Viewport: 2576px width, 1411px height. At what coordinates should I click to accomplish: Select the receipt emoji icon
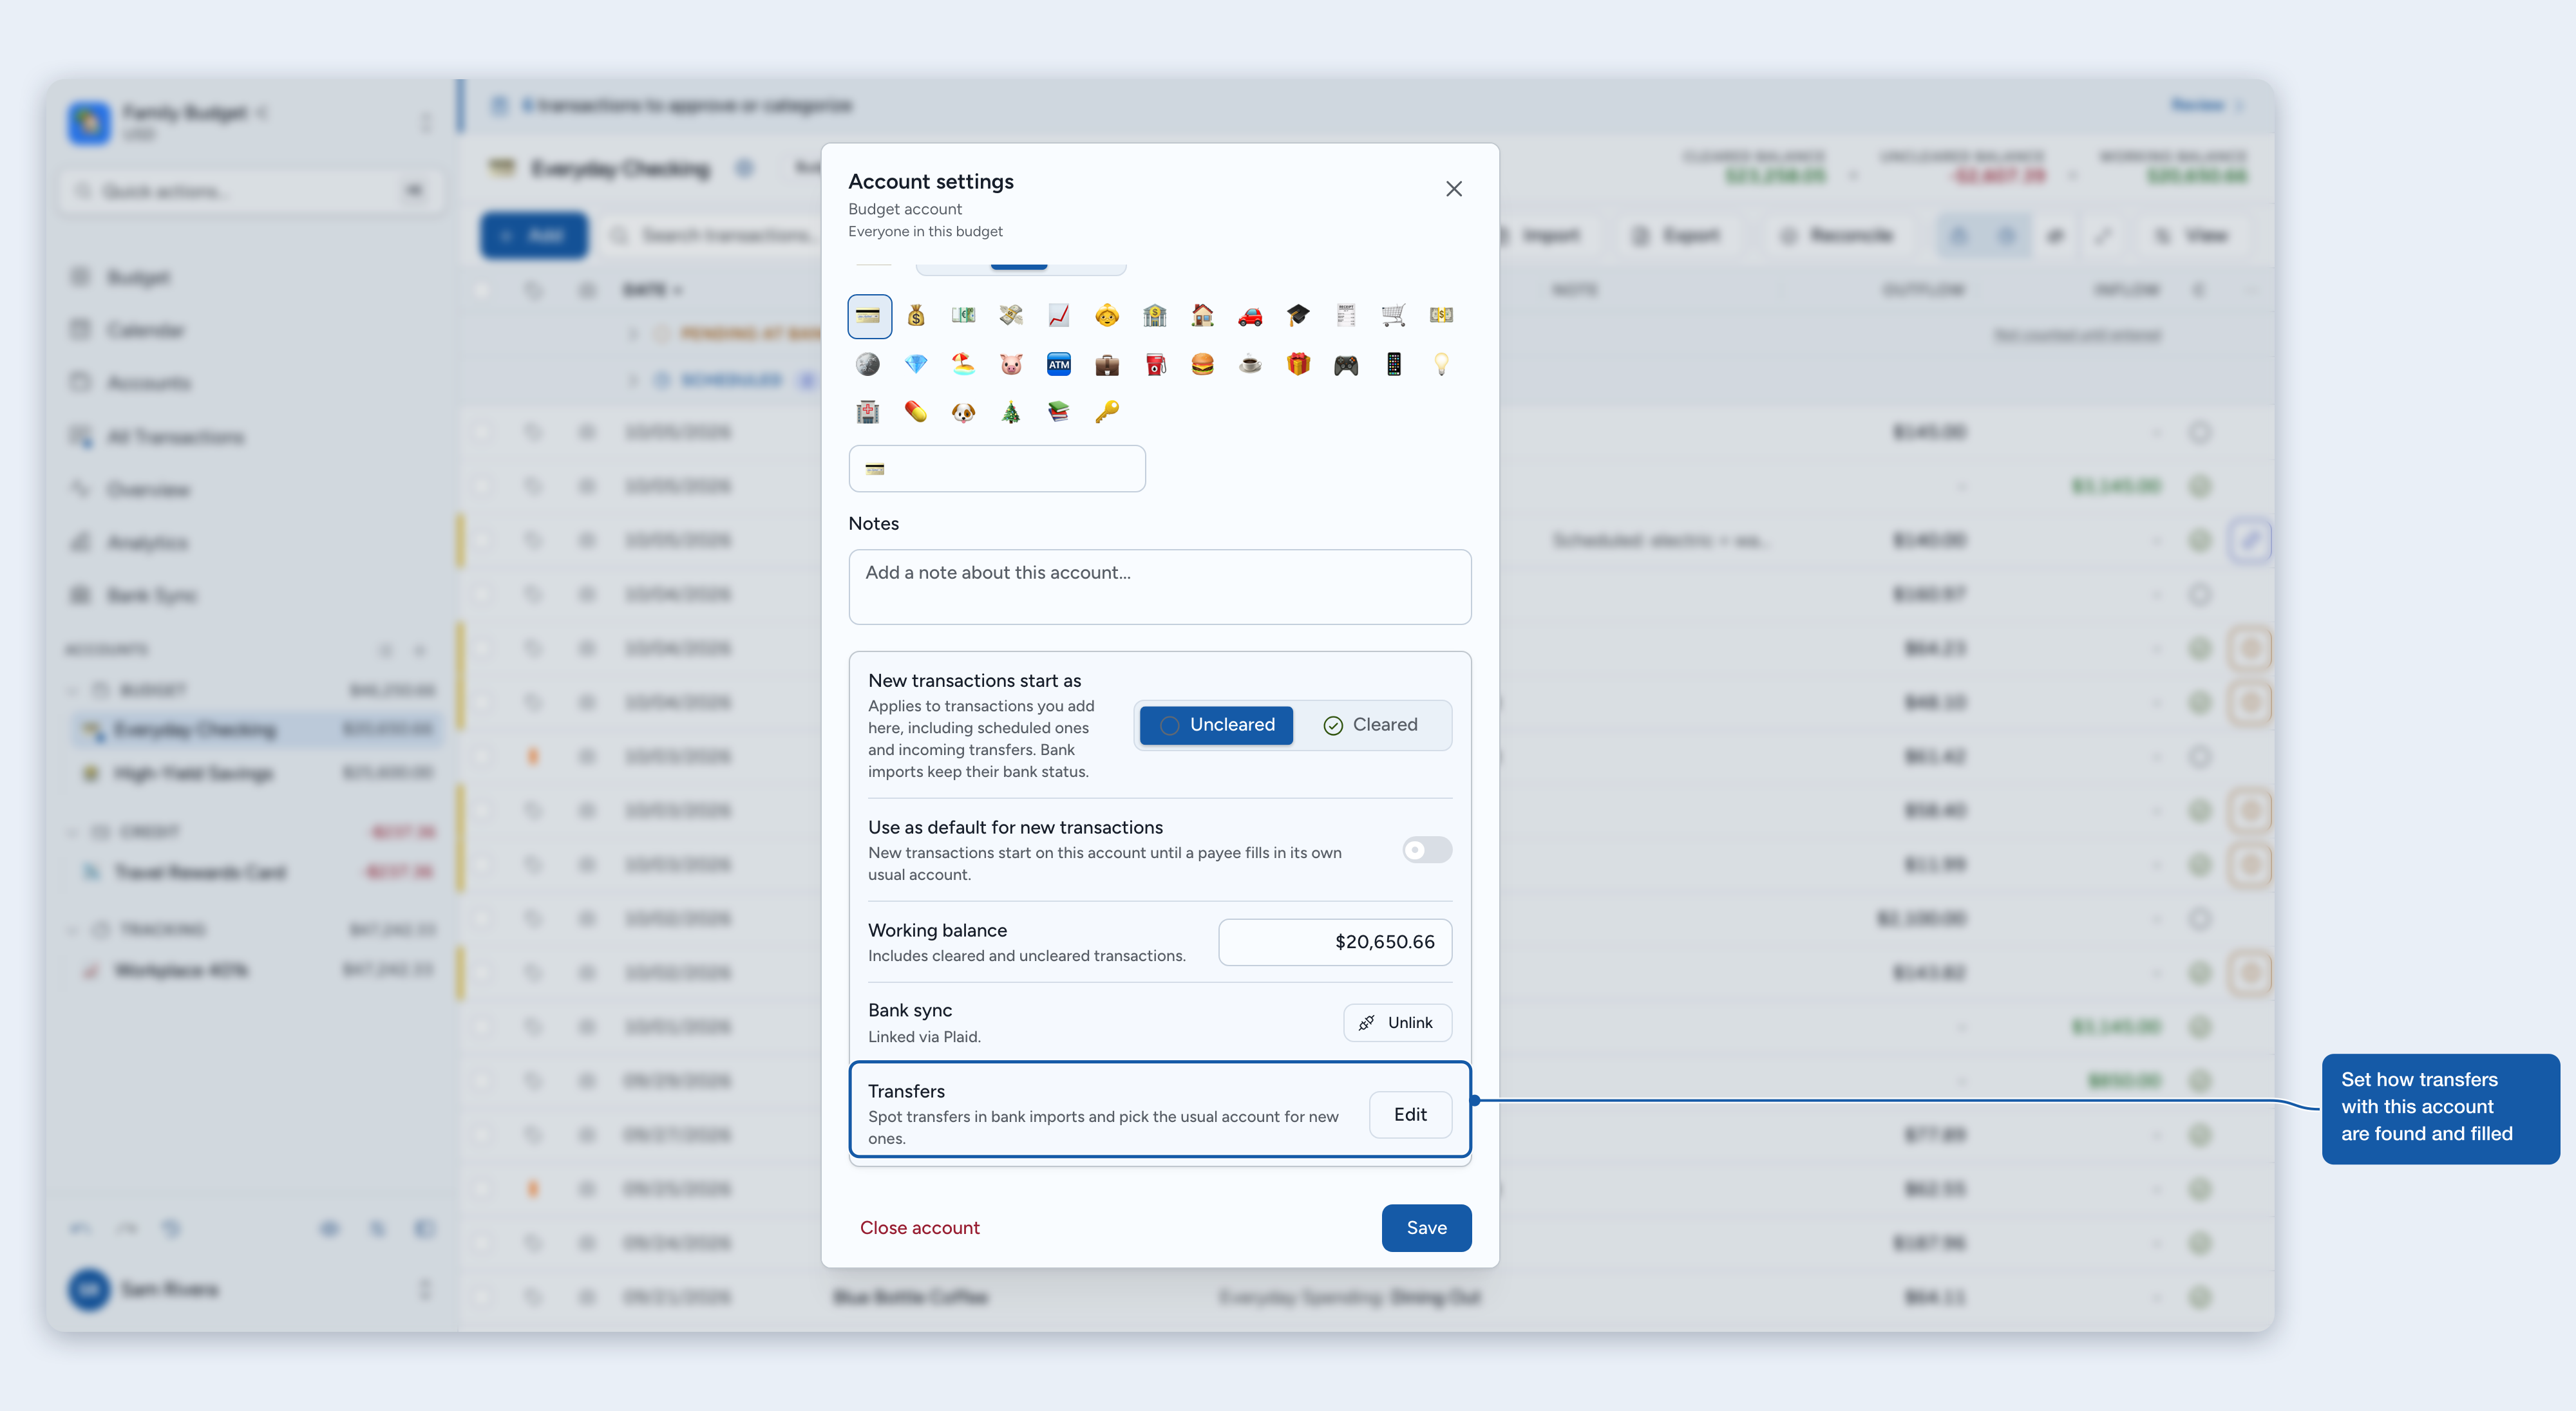click(x=1346, y=316)
